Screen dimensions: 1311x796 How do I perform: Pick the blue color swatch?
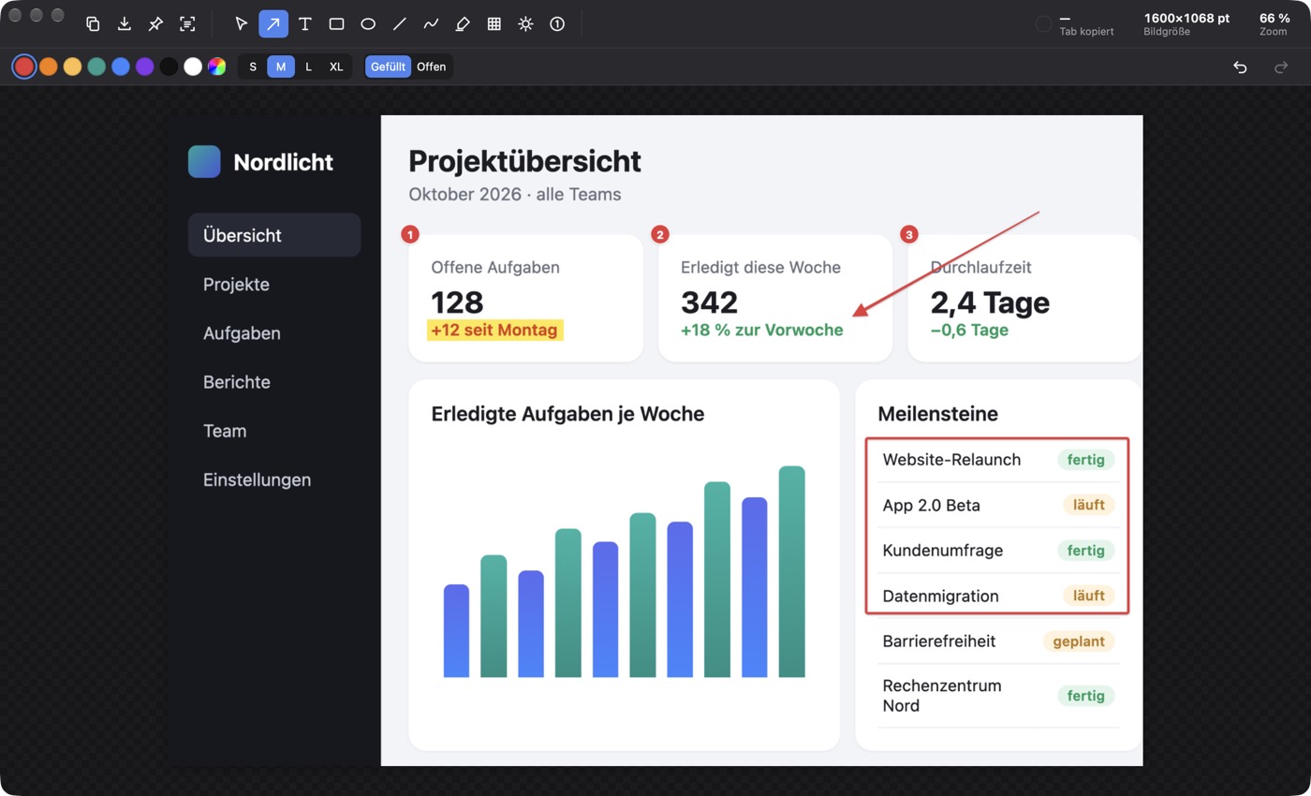pos(121,66)
